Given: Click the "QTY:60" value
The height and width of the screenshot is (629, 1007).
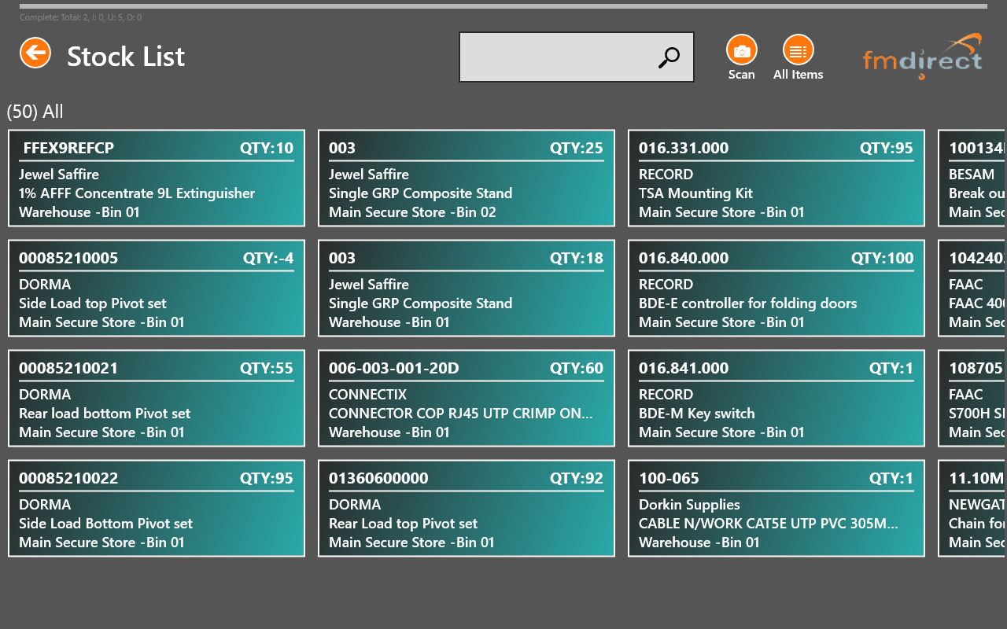Looking at the screenshot, I should click(577, 368).
